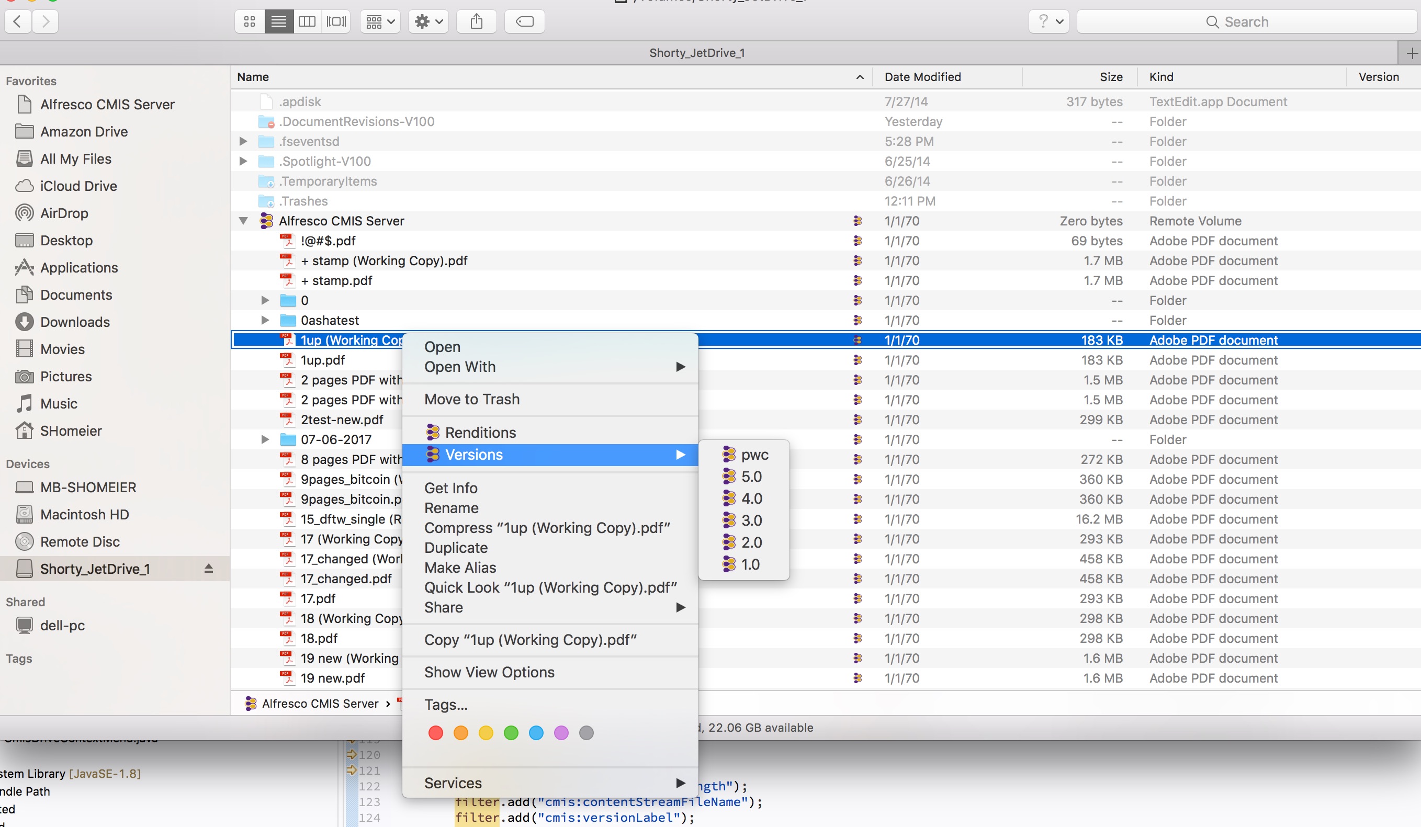Expand the 0ashatest folder
The height and width of the screenshot is (827, 1421).
(265, 320)
